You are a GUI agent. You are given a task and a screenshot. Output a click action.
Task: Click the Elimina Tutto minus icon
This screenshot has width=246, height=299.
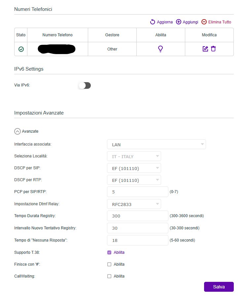pos(204,22)
